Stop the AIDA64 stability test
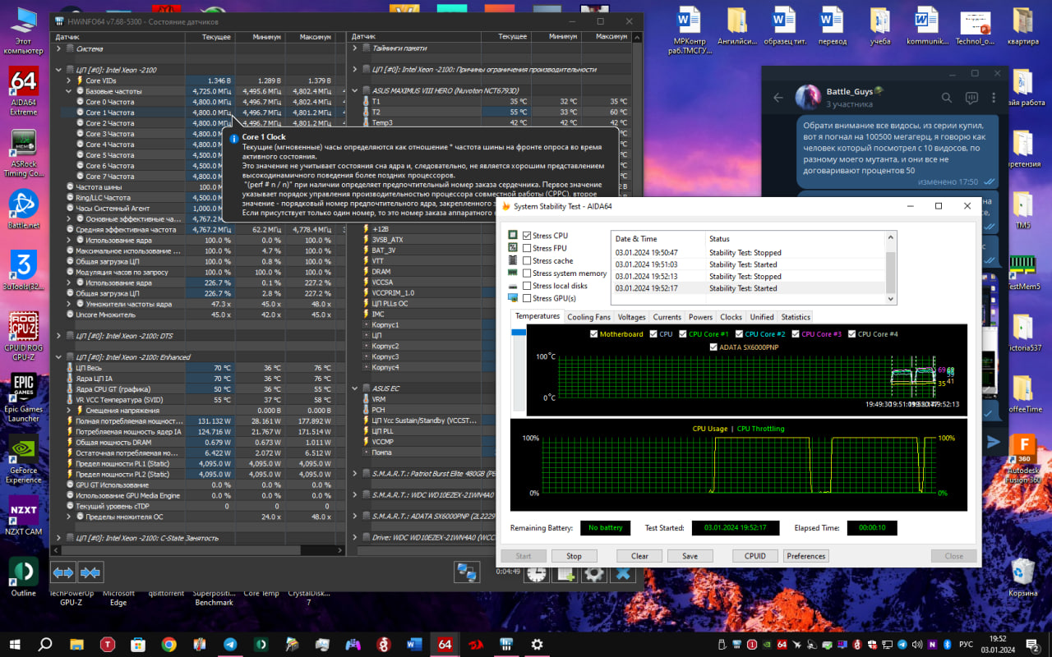The image size is (1052, 657). coord(574,556)
